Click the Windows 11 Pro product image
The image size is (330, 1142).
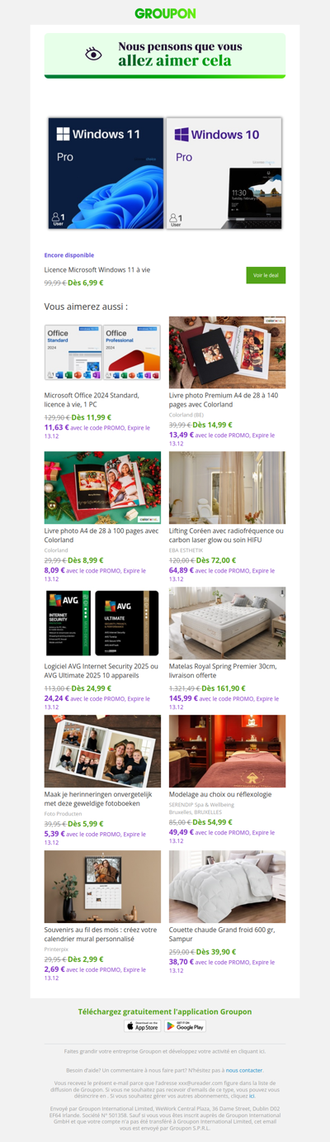pyautogui.click(x=106, y=173)
